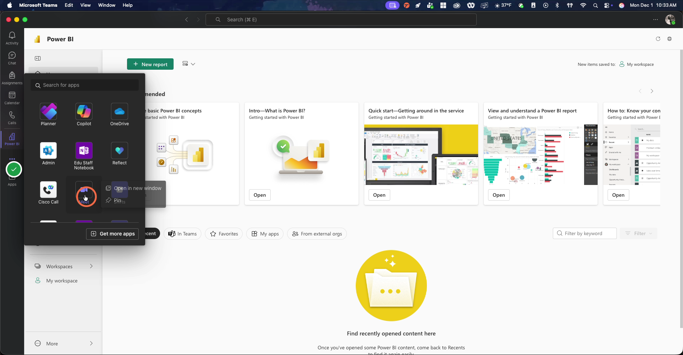Launch the Edu Staff Notebook app

84,156
